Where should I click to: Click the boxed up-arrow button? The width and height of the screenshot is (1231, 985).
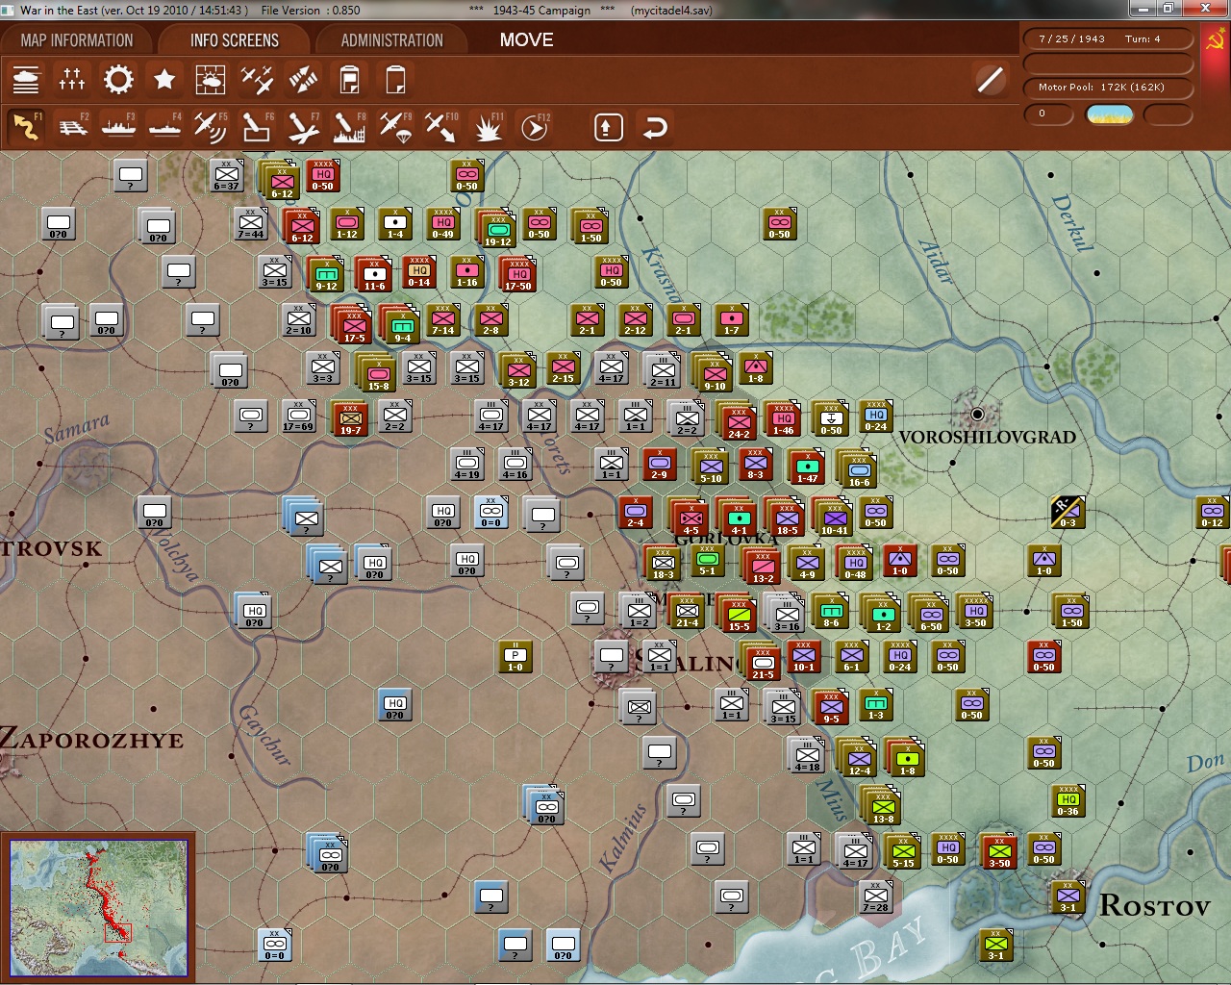[609, 127]
